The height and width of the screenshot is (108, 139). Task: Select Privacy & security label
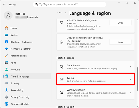(20, 97)
